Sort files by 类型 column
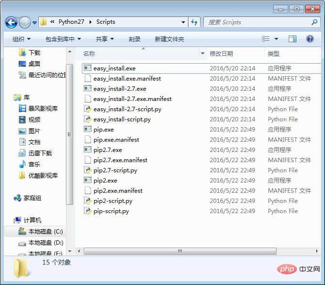This screenshot has width=325, height=285. point(273,54)
